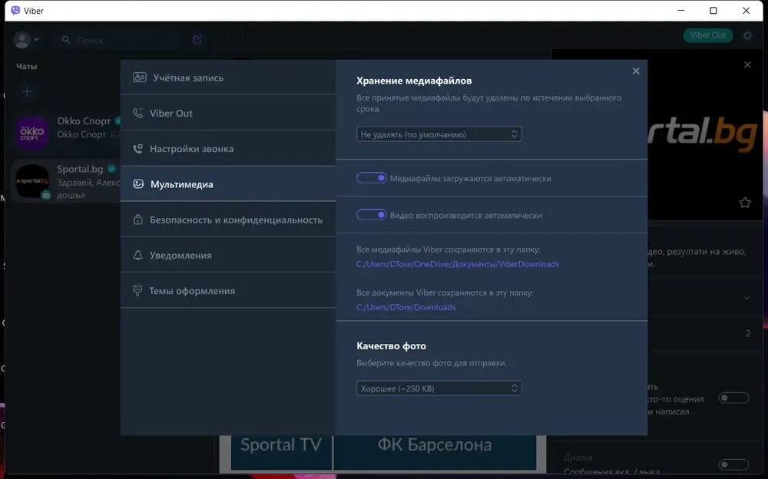
Task: Turn off video autoplay toggle
Action: point(371,214)
